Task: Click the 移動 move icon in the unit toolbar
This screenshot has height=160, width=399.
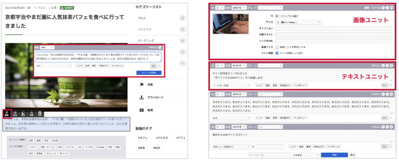Action: [x=32, y=114]
